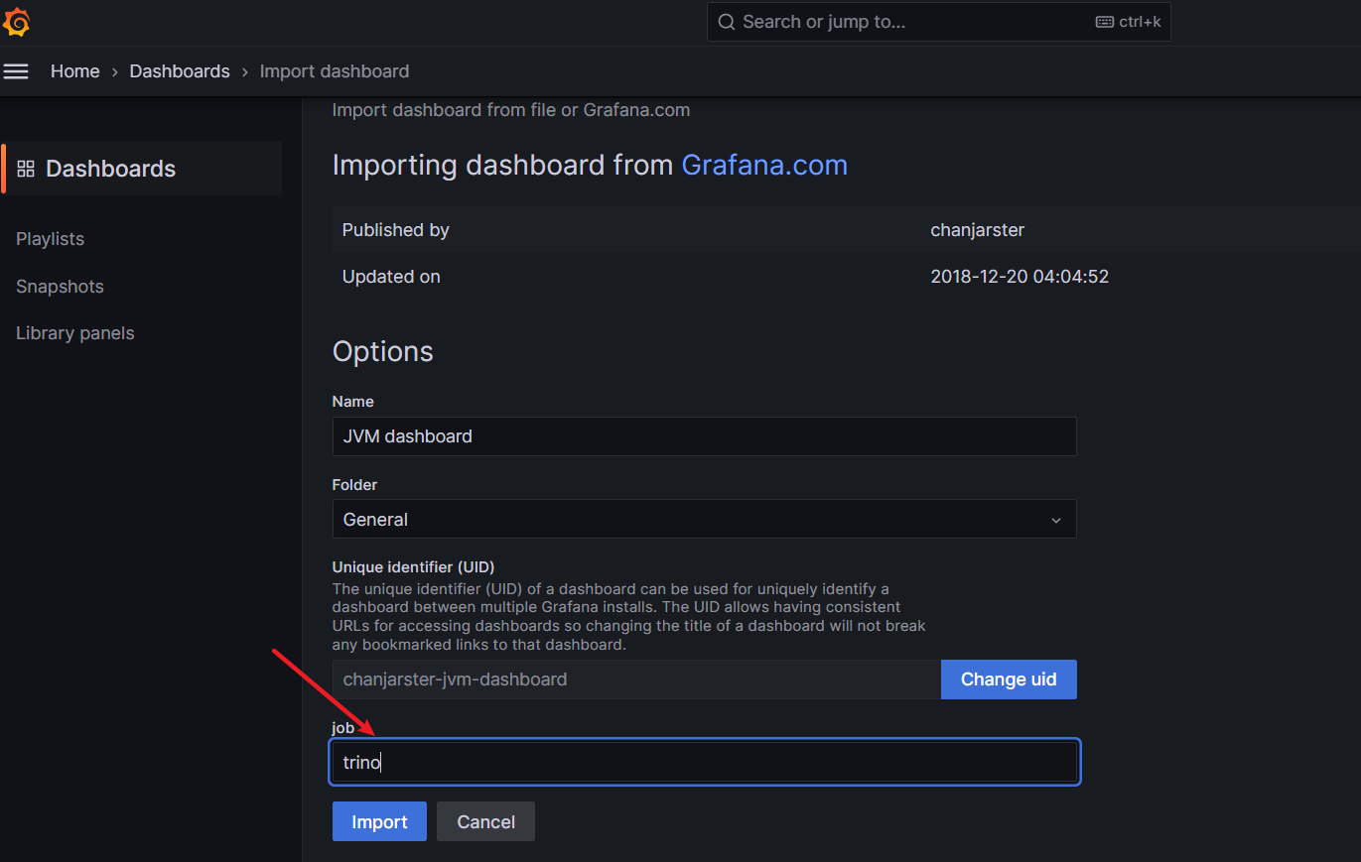Click the chanjarster-jvm-dashboard UID field
This screenshot has width=1361, height=862.
(636, 679)
